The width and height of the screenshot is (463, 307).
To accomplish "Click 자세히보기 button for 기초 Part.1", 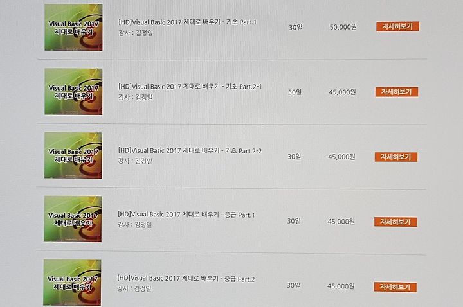I will [x=397, y=26].
